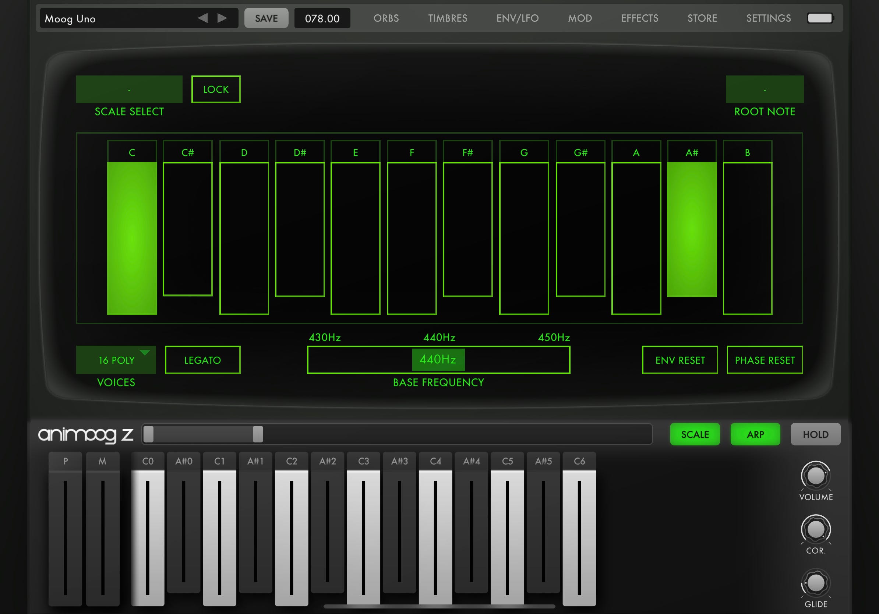Enable the C# note in scale

click(x=188, y=229)
